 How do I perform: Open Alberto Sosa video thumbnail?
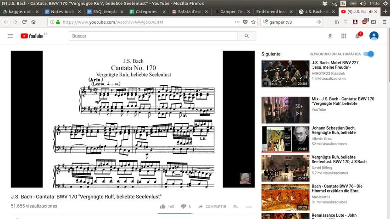click(285, 139)
